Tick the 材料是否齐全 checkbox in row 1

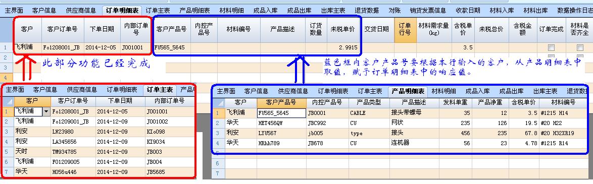tap(580, 47)
